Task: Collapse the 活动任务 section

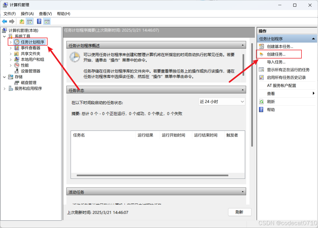Action: pos(243,192)
